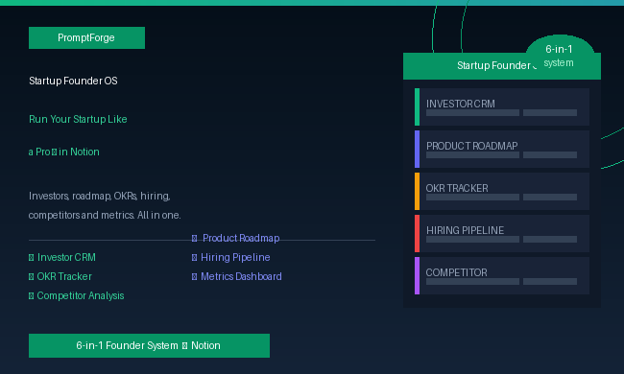624x374 pixels.
Task: Select the Startup Founder OS title text
Action: coord(73,81)
